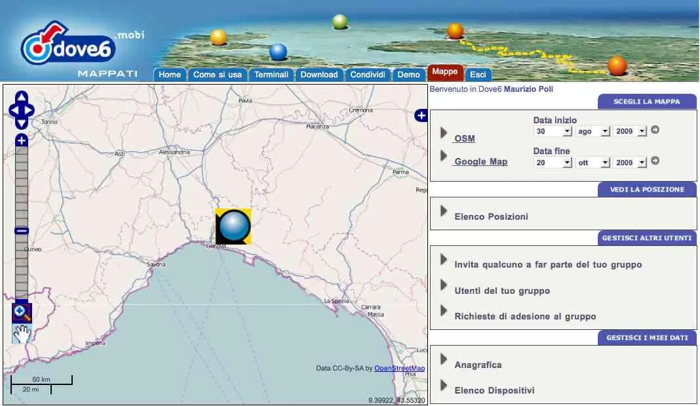The width and height of the screenshot is (700, 406).
Task: Open the Condividi tab
Action: pos(368,75)
